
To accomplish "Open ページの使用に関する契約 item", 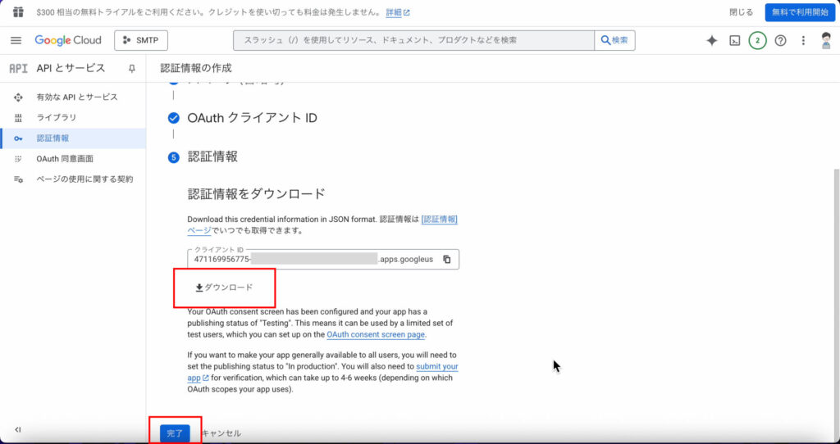I will coord(73,179).
